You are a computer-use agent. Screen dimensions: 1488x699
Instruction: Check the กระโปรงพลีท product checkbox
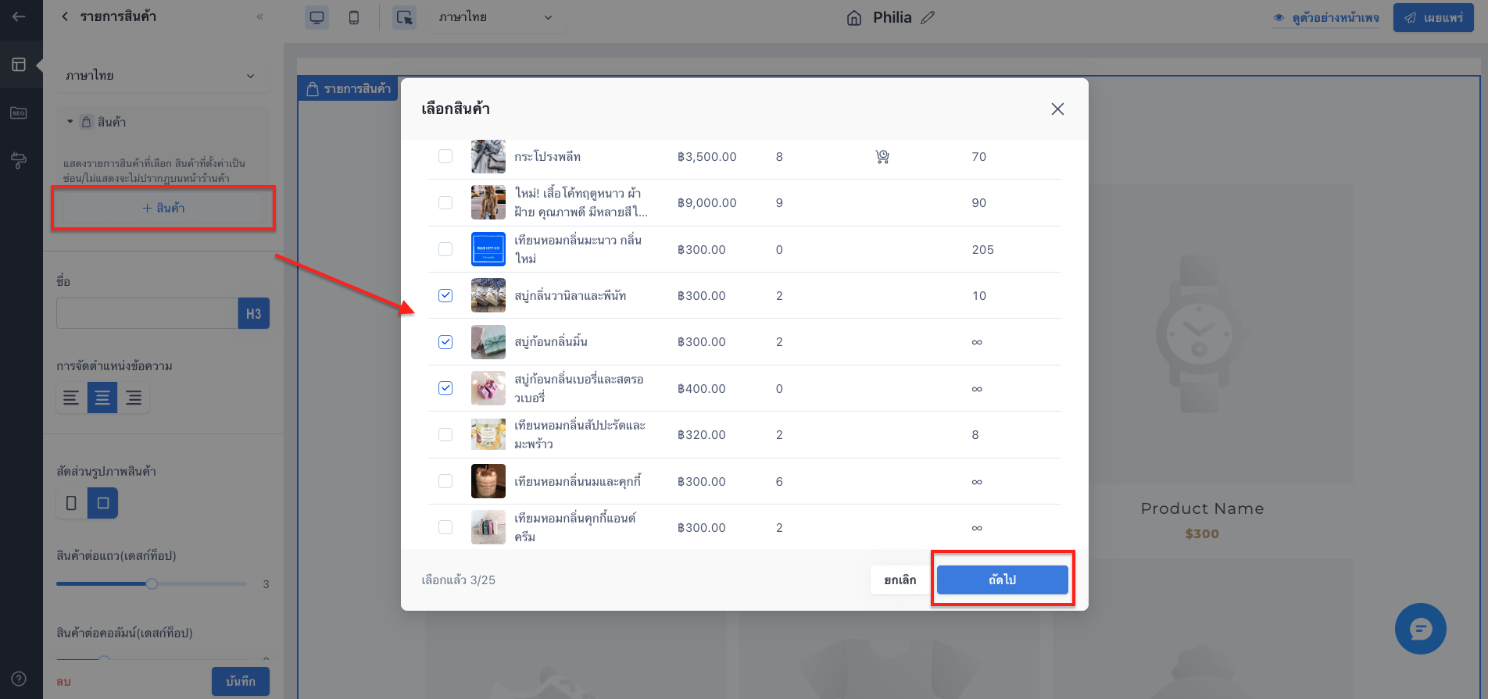coord(445,156)
